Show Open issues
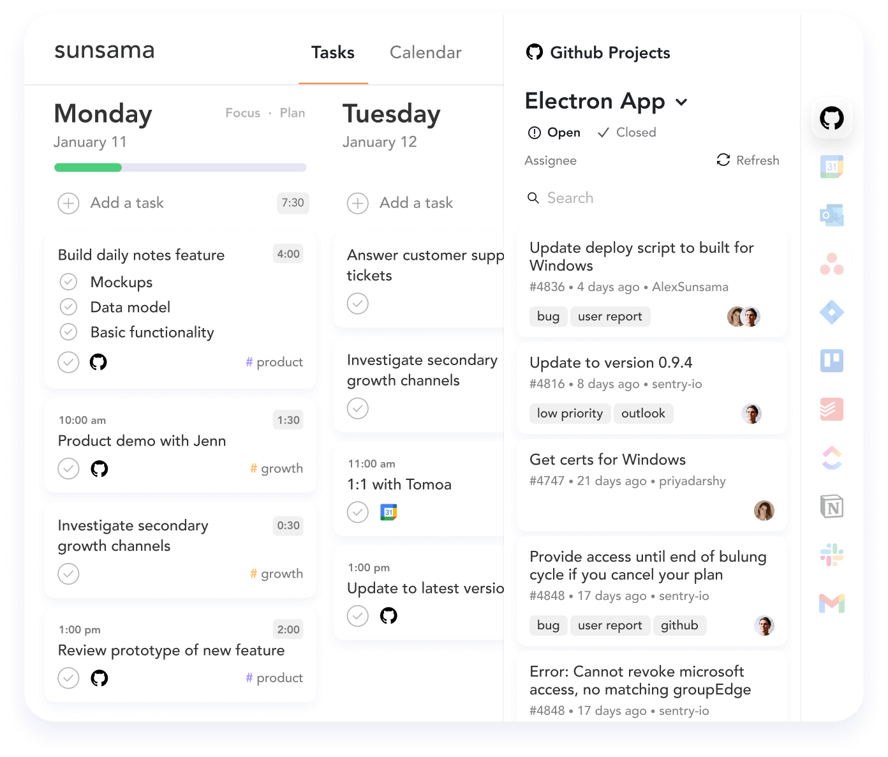The height and width of the screenshot is (757, 888). [554, 133]
